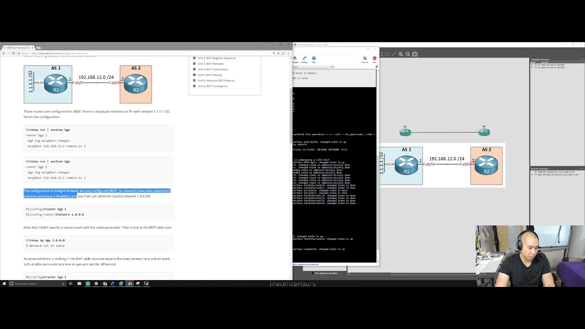This screenshot has height=329, width=585.
Task: Expand Unit 6: BGP Convergence
Action: click(x=194, y=86)
